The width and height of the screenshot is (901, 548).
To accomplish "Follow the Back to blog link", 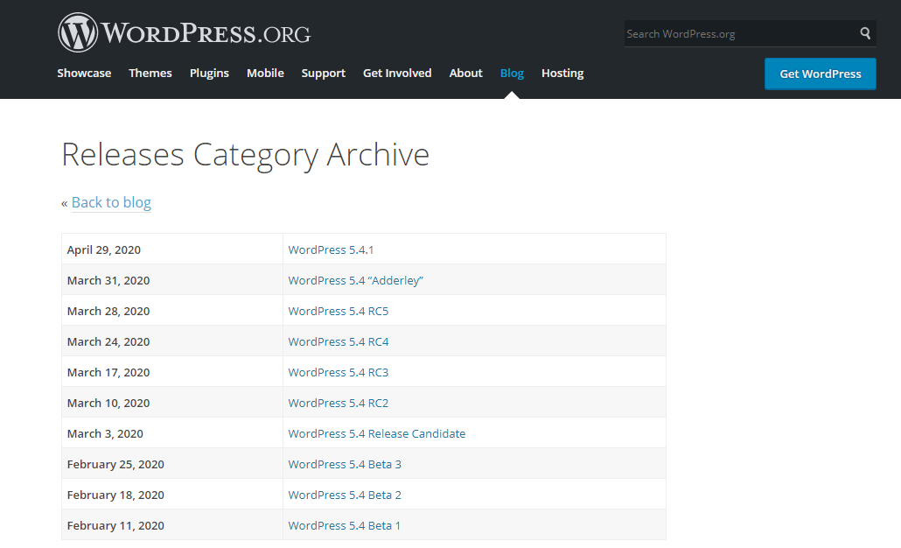I will pos(111,202).
